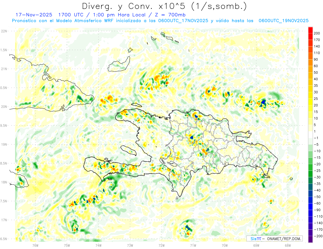Click the '0600UTC_17NOV2025' initialization text
This screenshot has height=249, width=323.
pyautogui.click(x=183, y=21)
